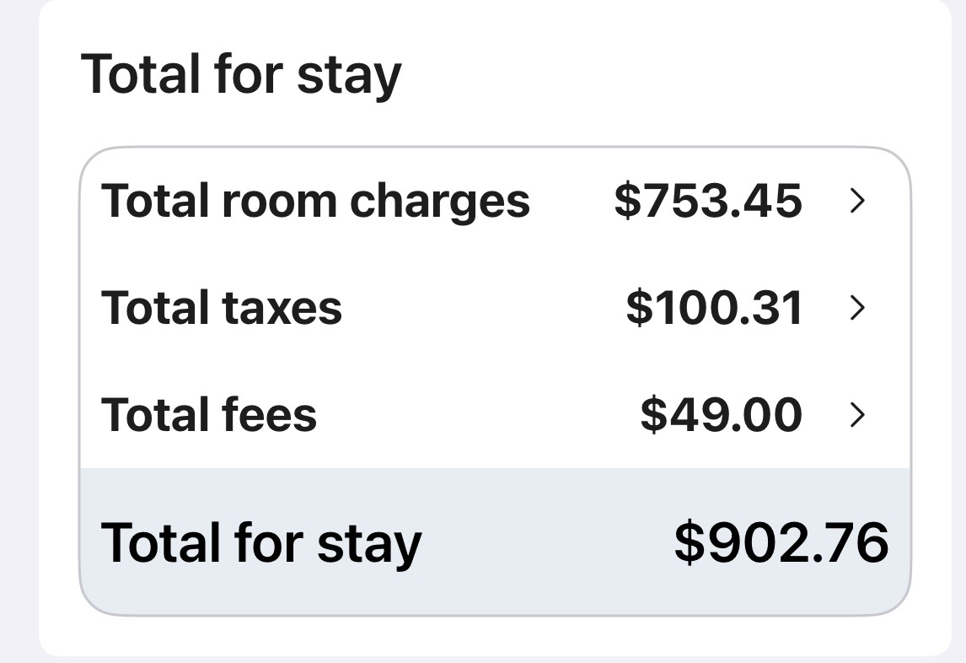Click the $753.45 room charges amount
The image size is (966, 663).
[x=708, y=201]
